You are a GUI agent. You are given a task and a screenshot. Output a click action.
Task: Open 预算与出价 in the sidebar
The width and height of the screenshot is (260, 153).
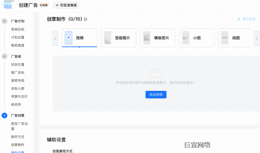(x=19, y=96)
